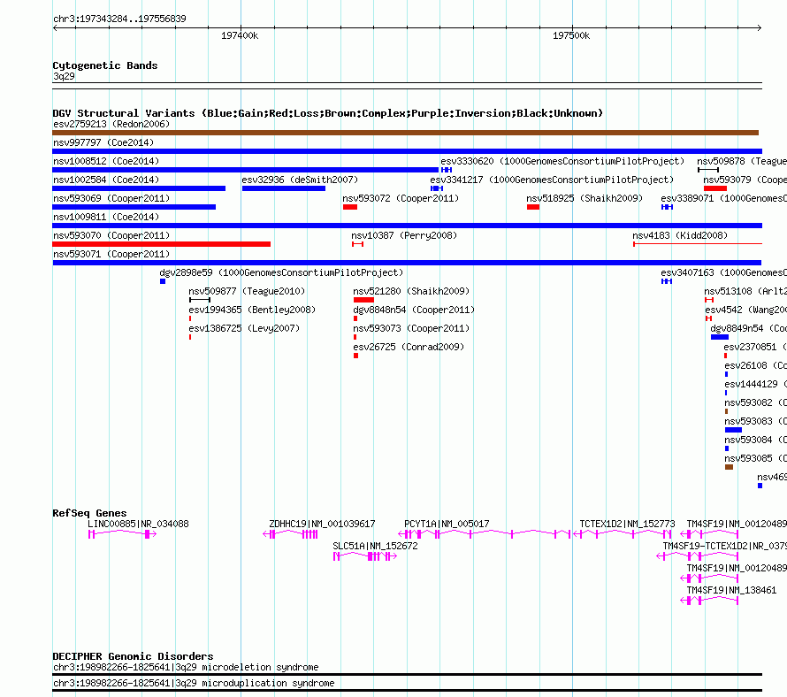Viewport: 787px width, 697px height.
Task: Click the 3q29 microdeletion syndrome entry
Action: (186, 668)
